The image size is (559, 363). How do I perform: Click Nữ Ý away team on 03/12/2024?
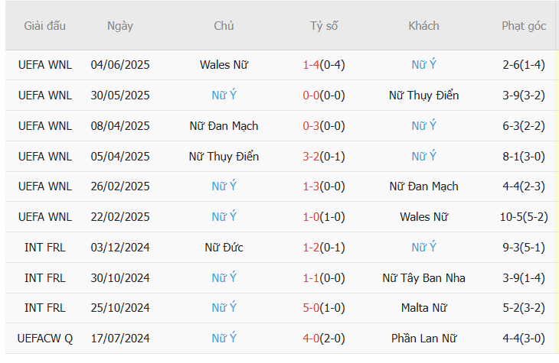(x=423, y=248)
